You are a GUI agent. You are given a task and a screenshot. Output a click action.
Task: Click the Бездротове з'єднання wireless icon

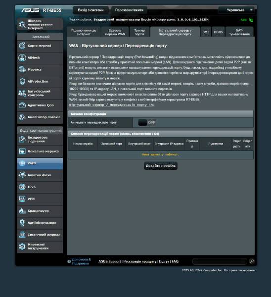coord(22,140)
